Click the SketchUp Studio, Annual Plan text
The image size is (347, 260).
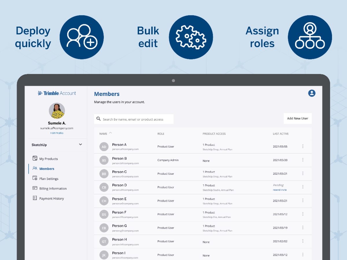tap(218, 190)
